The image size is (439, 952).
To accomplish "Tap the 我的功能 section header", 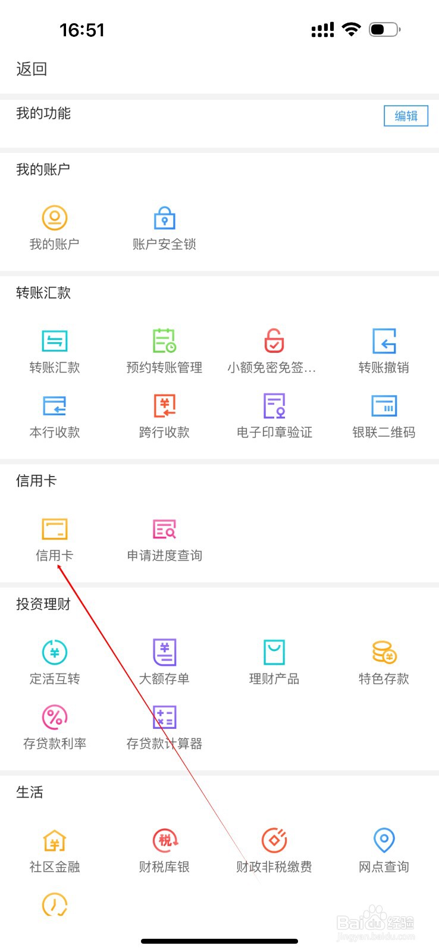I will click(43, 113).
